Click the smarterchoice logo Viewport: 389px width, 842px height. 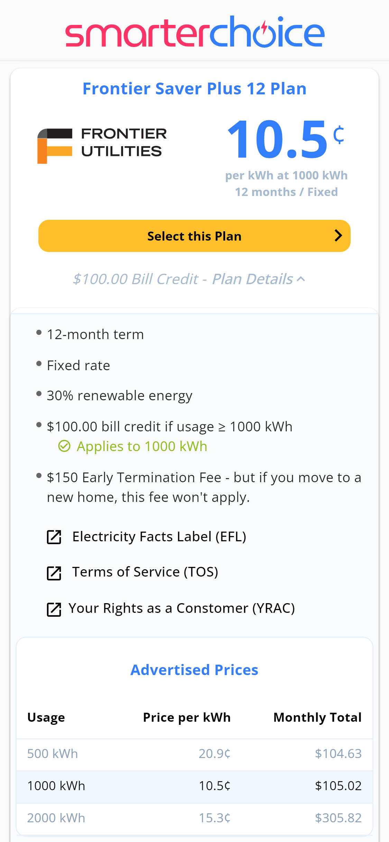[x=195, y=32]
